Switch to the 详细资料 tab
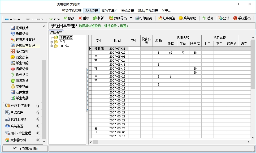256x153 pixels. tap(56, 32)
